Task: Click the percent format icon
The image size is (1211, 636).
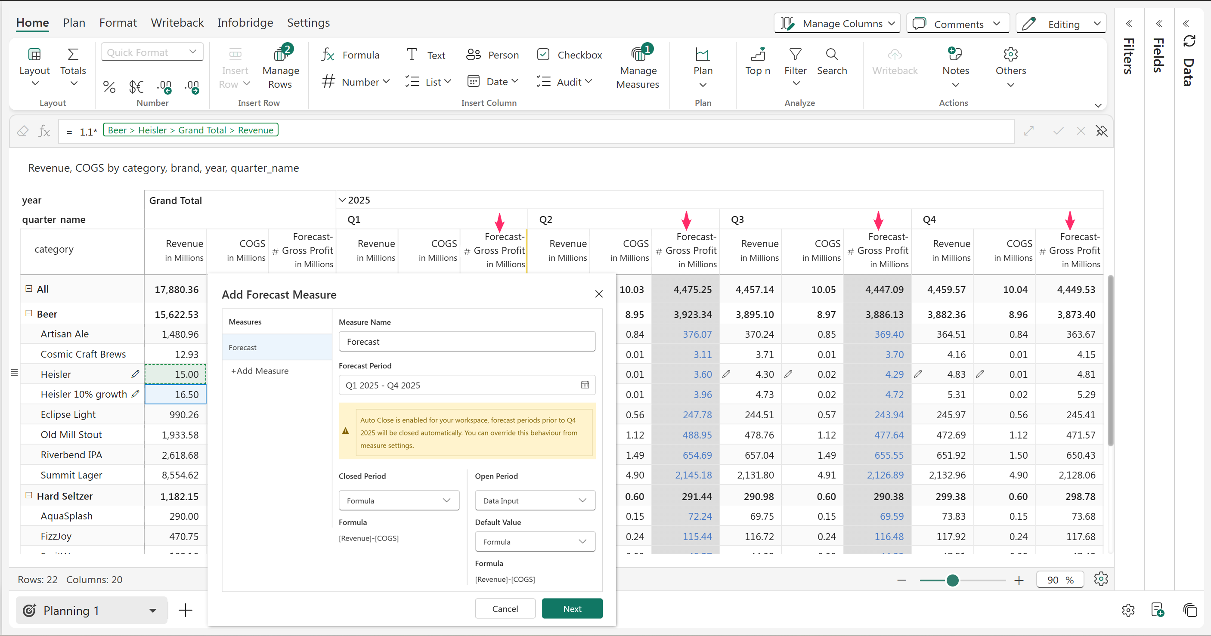Action: (109, 86)
